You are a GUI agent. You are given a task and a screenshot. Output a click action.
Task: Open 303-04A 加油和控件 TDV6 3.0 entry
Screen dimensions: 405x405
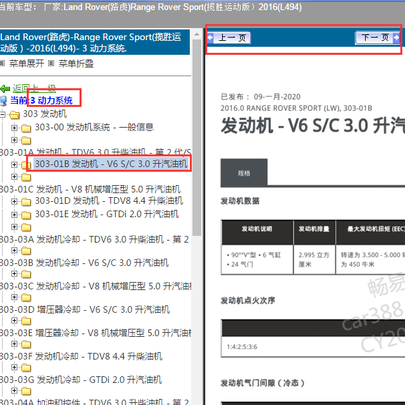coord(94,402)
